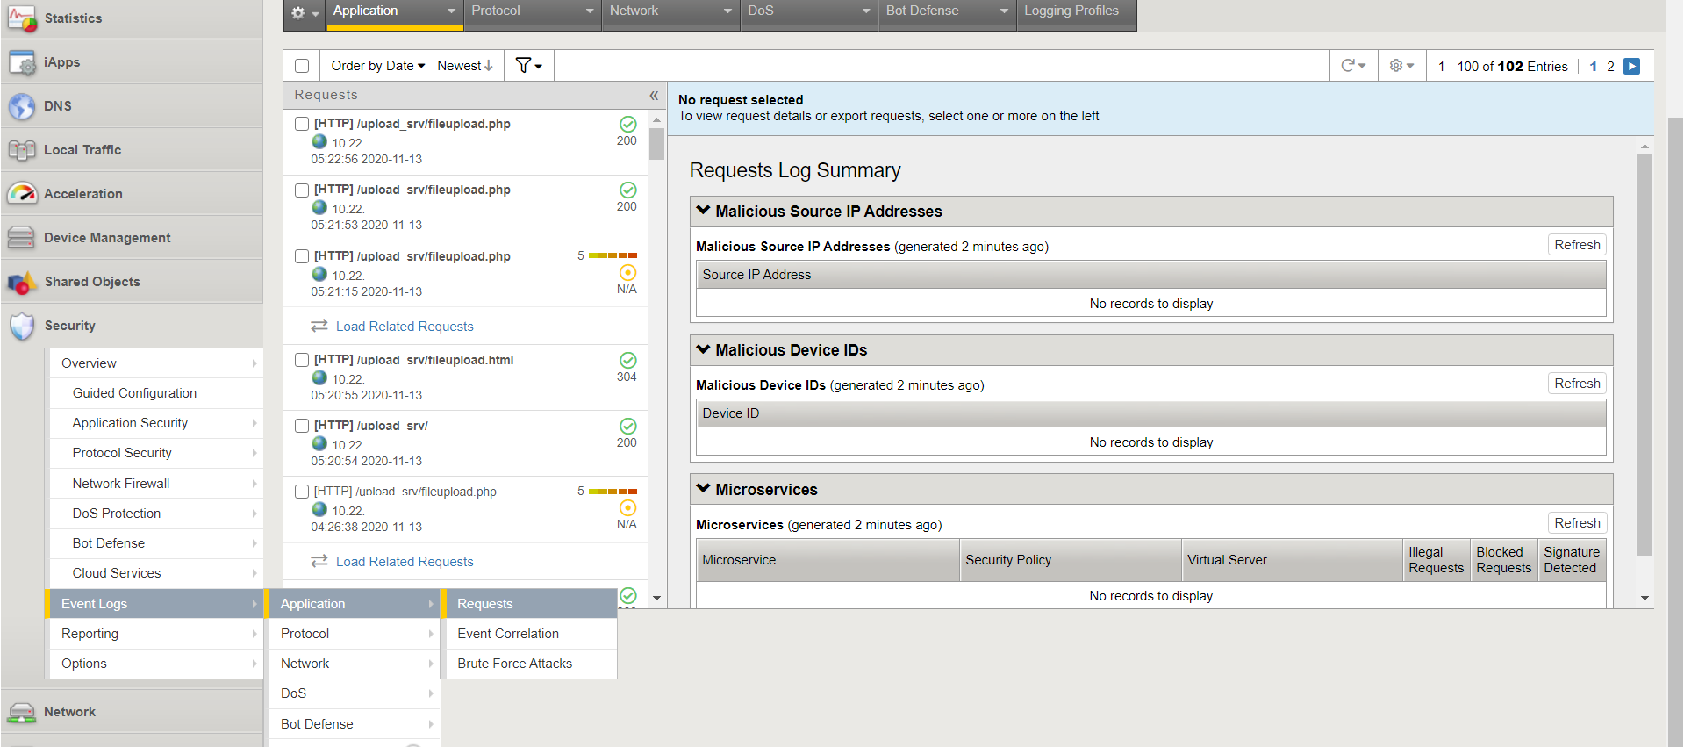
Task: Collapse the Microservices section
Action: tap(703, 490)
